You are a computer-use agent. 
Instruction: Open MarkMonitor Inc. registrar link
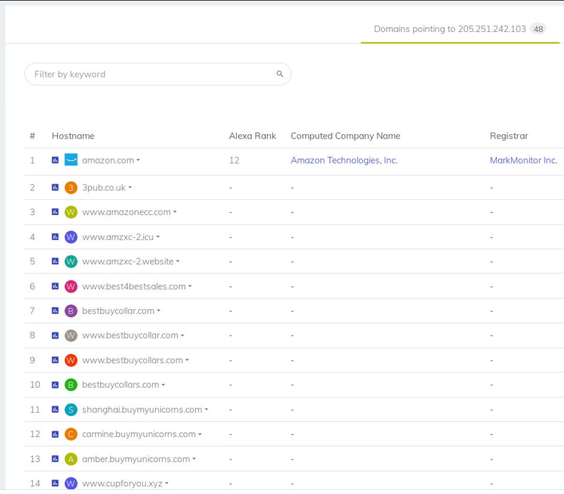point(523,160)
